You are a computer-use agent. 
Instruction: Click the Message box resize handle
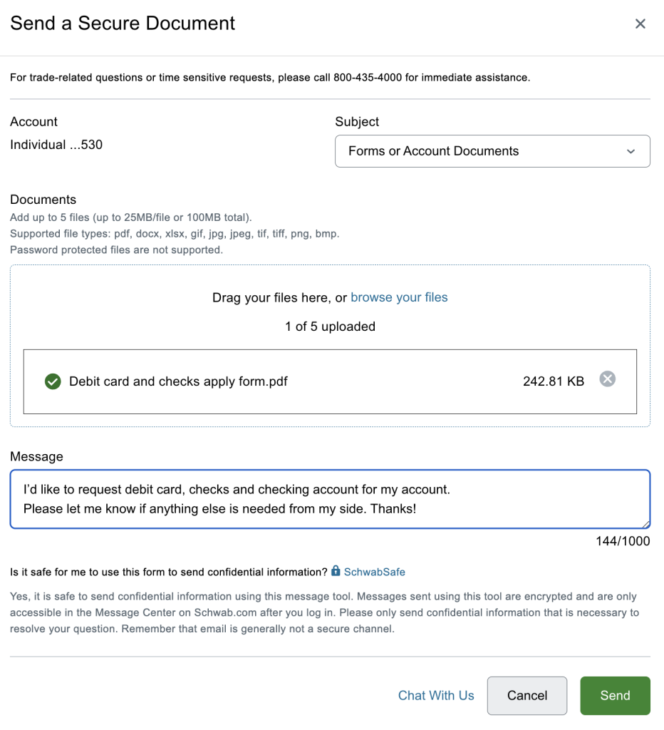(645, 524)
